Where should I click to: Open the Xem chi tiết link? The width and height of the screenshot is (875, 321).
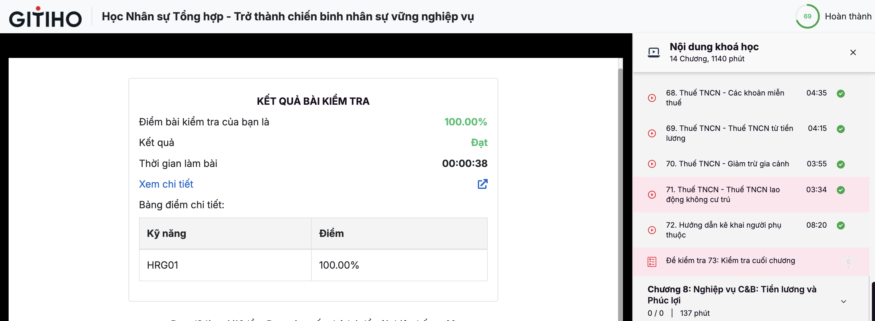pyautogui.click(x=166, y=184)
